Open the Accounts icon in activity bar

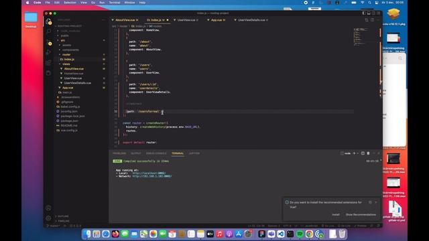point(48,208)
